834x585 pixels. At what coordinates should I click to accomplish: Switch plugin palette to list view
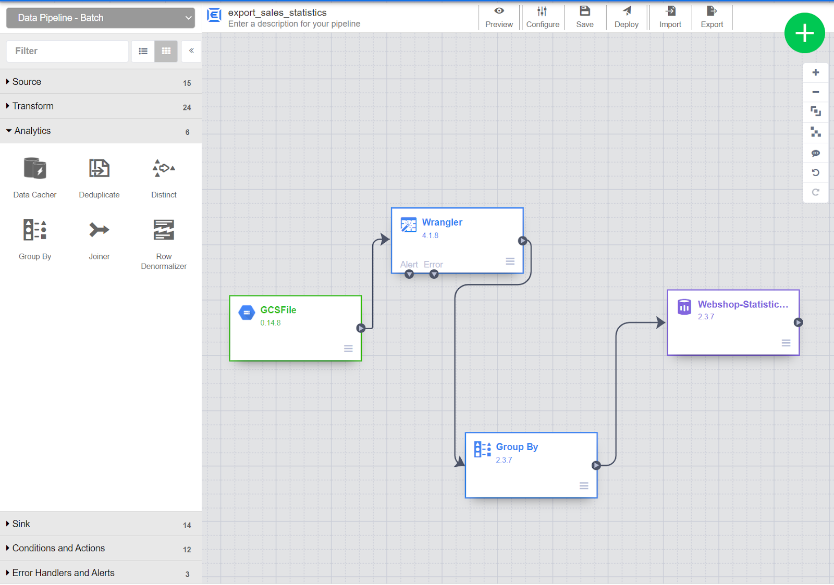(143, 51)
